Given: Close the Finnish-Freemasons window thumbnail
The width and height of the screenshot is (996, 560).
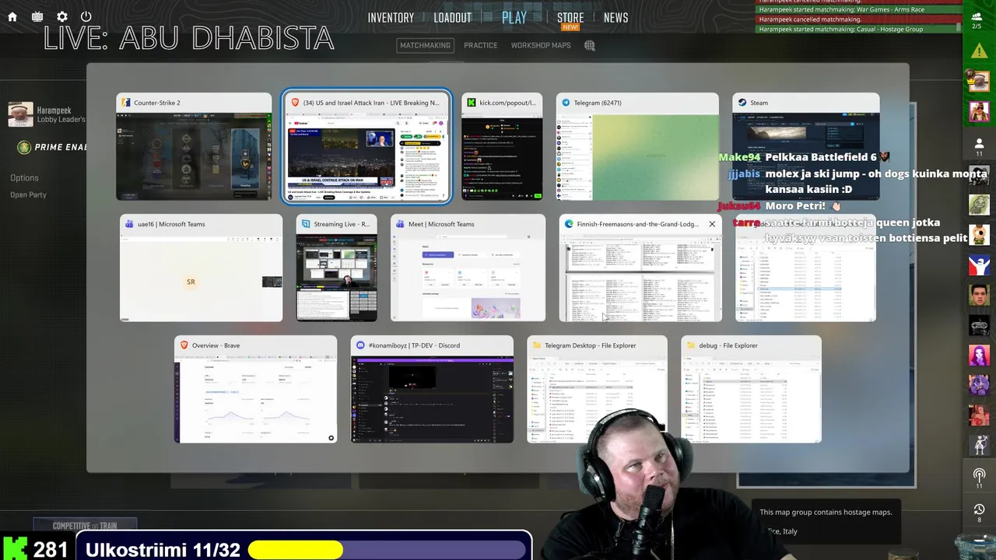Looking at the screenshot, I should tap(712, 224).
